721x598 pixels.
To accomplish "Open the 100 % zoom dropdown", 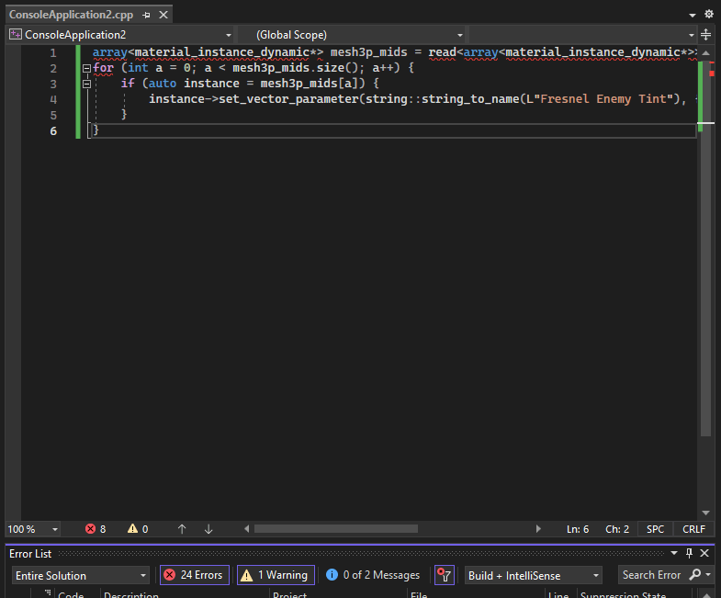I will [33, 529].
